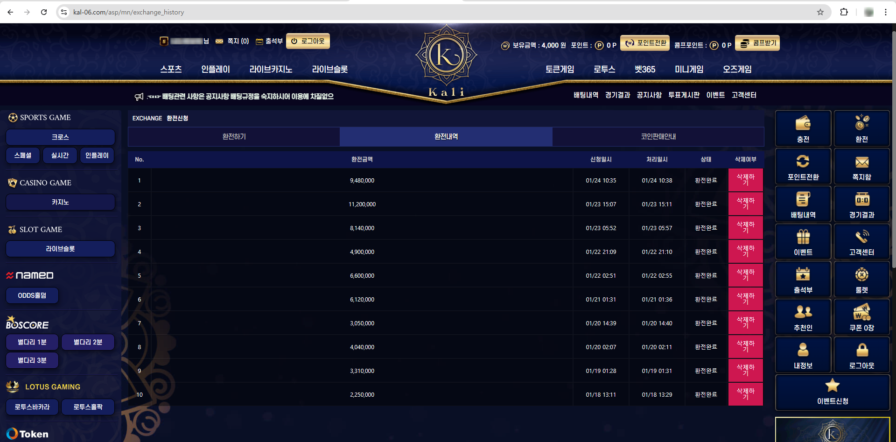
Task: Open the 충전 deposit icon tile
Action: coord(803,128)
